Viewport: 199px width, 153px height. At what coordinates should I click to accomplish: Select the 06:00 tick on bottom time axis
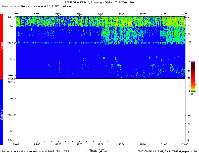[58, 142]
